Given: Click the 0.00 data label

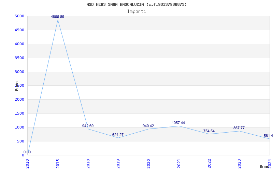Looking at the screenshot, I should click(27, 152).
